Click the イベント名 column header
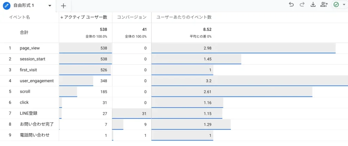The height and width of the screenshot is (146, 348). click(x=19, y=17)
